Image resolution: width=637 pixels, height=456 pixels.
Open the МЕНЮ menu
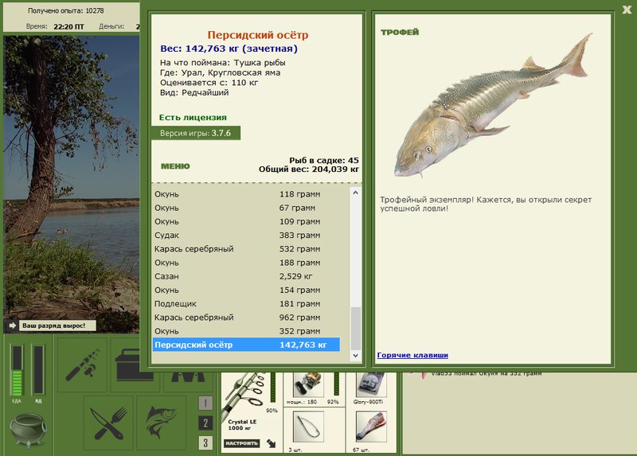[175, 166]
